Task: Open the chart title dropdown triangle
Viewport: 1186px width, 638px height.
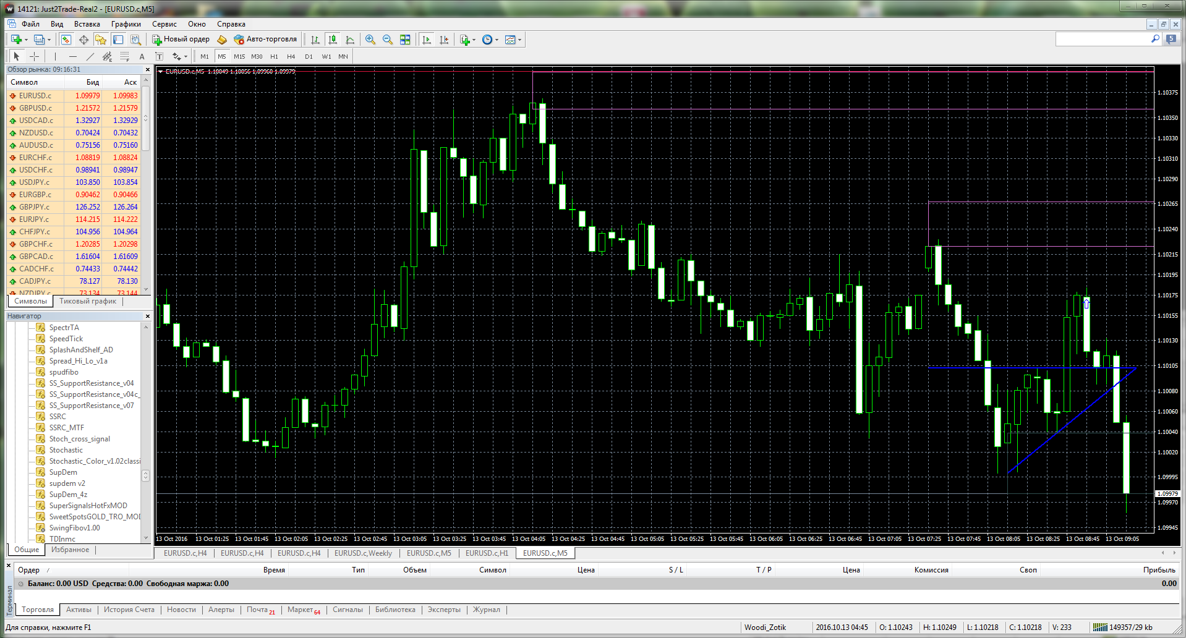Action: point(161,72)
